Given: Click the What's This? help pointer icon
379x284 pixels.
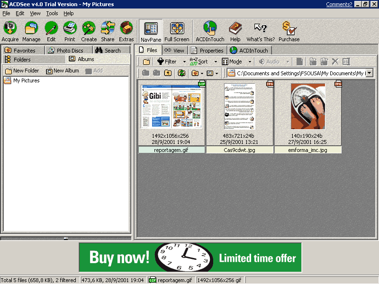Looking at the screenshot, I should [x=261, y=28].
